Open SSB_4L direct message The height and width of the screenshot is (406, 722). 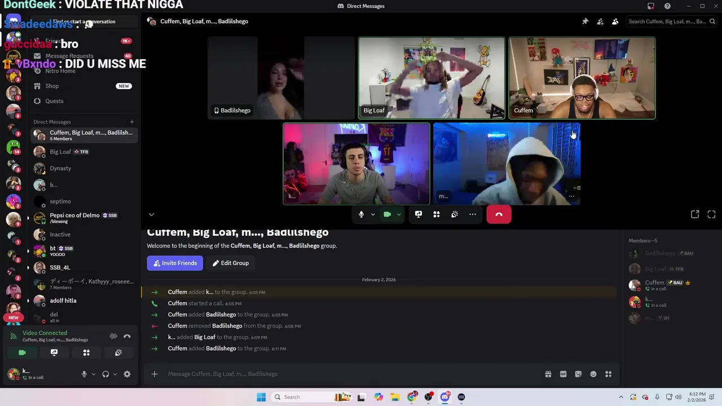83,267
